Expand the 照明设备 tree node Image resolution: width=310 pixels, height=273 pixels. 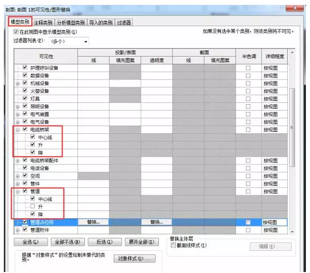[x=17, y=107]
